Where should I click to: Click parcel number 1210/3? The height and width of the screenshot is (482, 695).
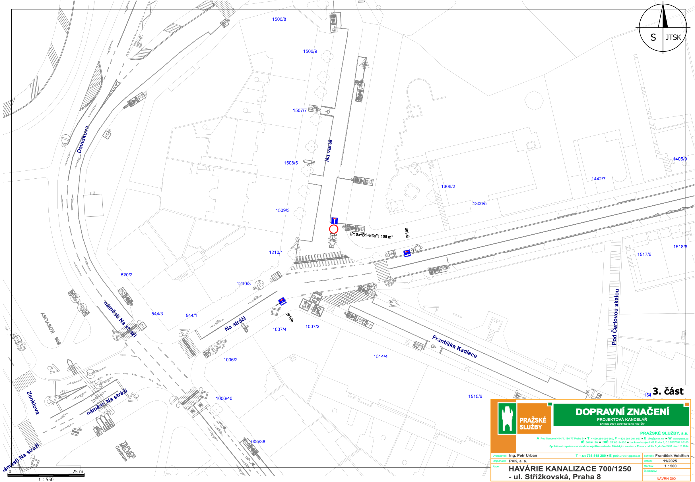[x=244, y=284]
